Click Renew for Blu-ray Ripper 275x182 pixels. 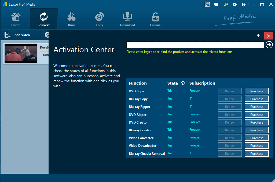click(230, 107)
